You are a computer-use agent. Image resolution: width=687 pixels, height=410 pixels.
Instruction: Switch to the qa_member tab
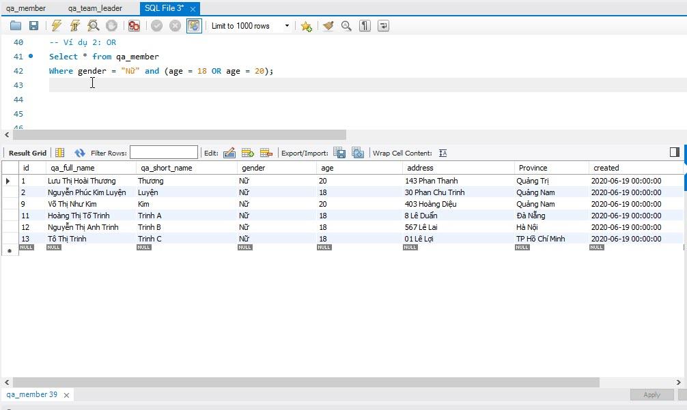[x=26, y=8]
